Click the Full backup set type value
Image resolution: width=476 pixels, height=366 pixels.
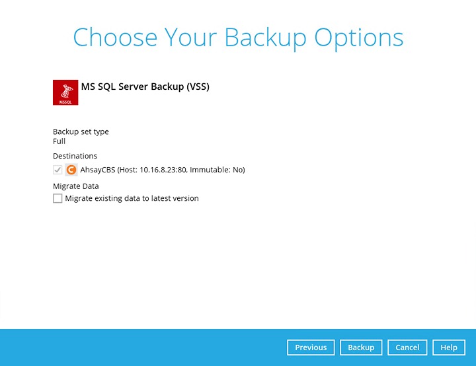pos(59,141)
